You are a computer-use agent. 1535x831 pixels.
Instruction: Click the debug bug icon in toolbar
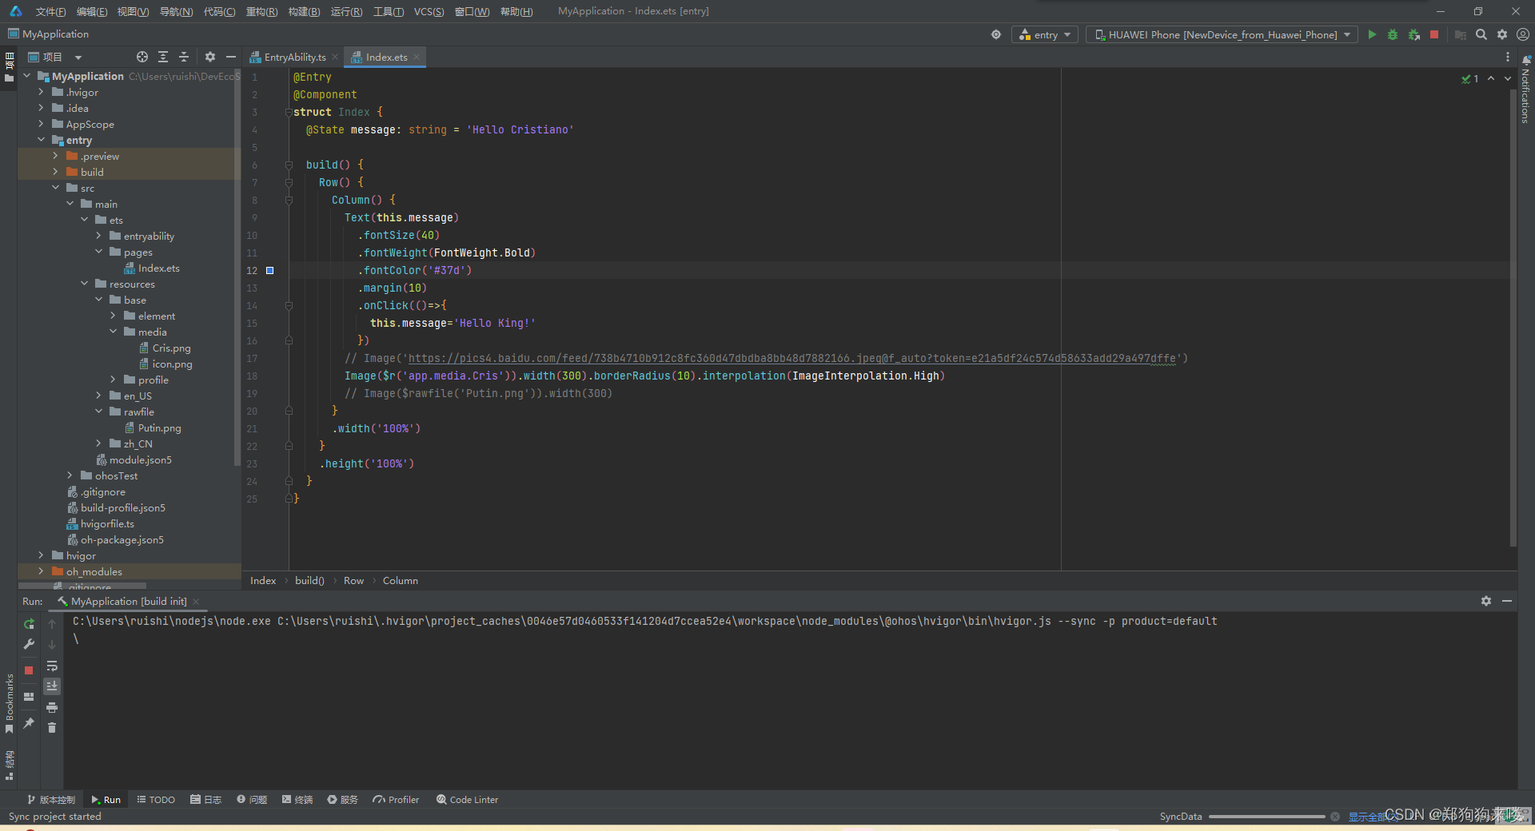1393,34
